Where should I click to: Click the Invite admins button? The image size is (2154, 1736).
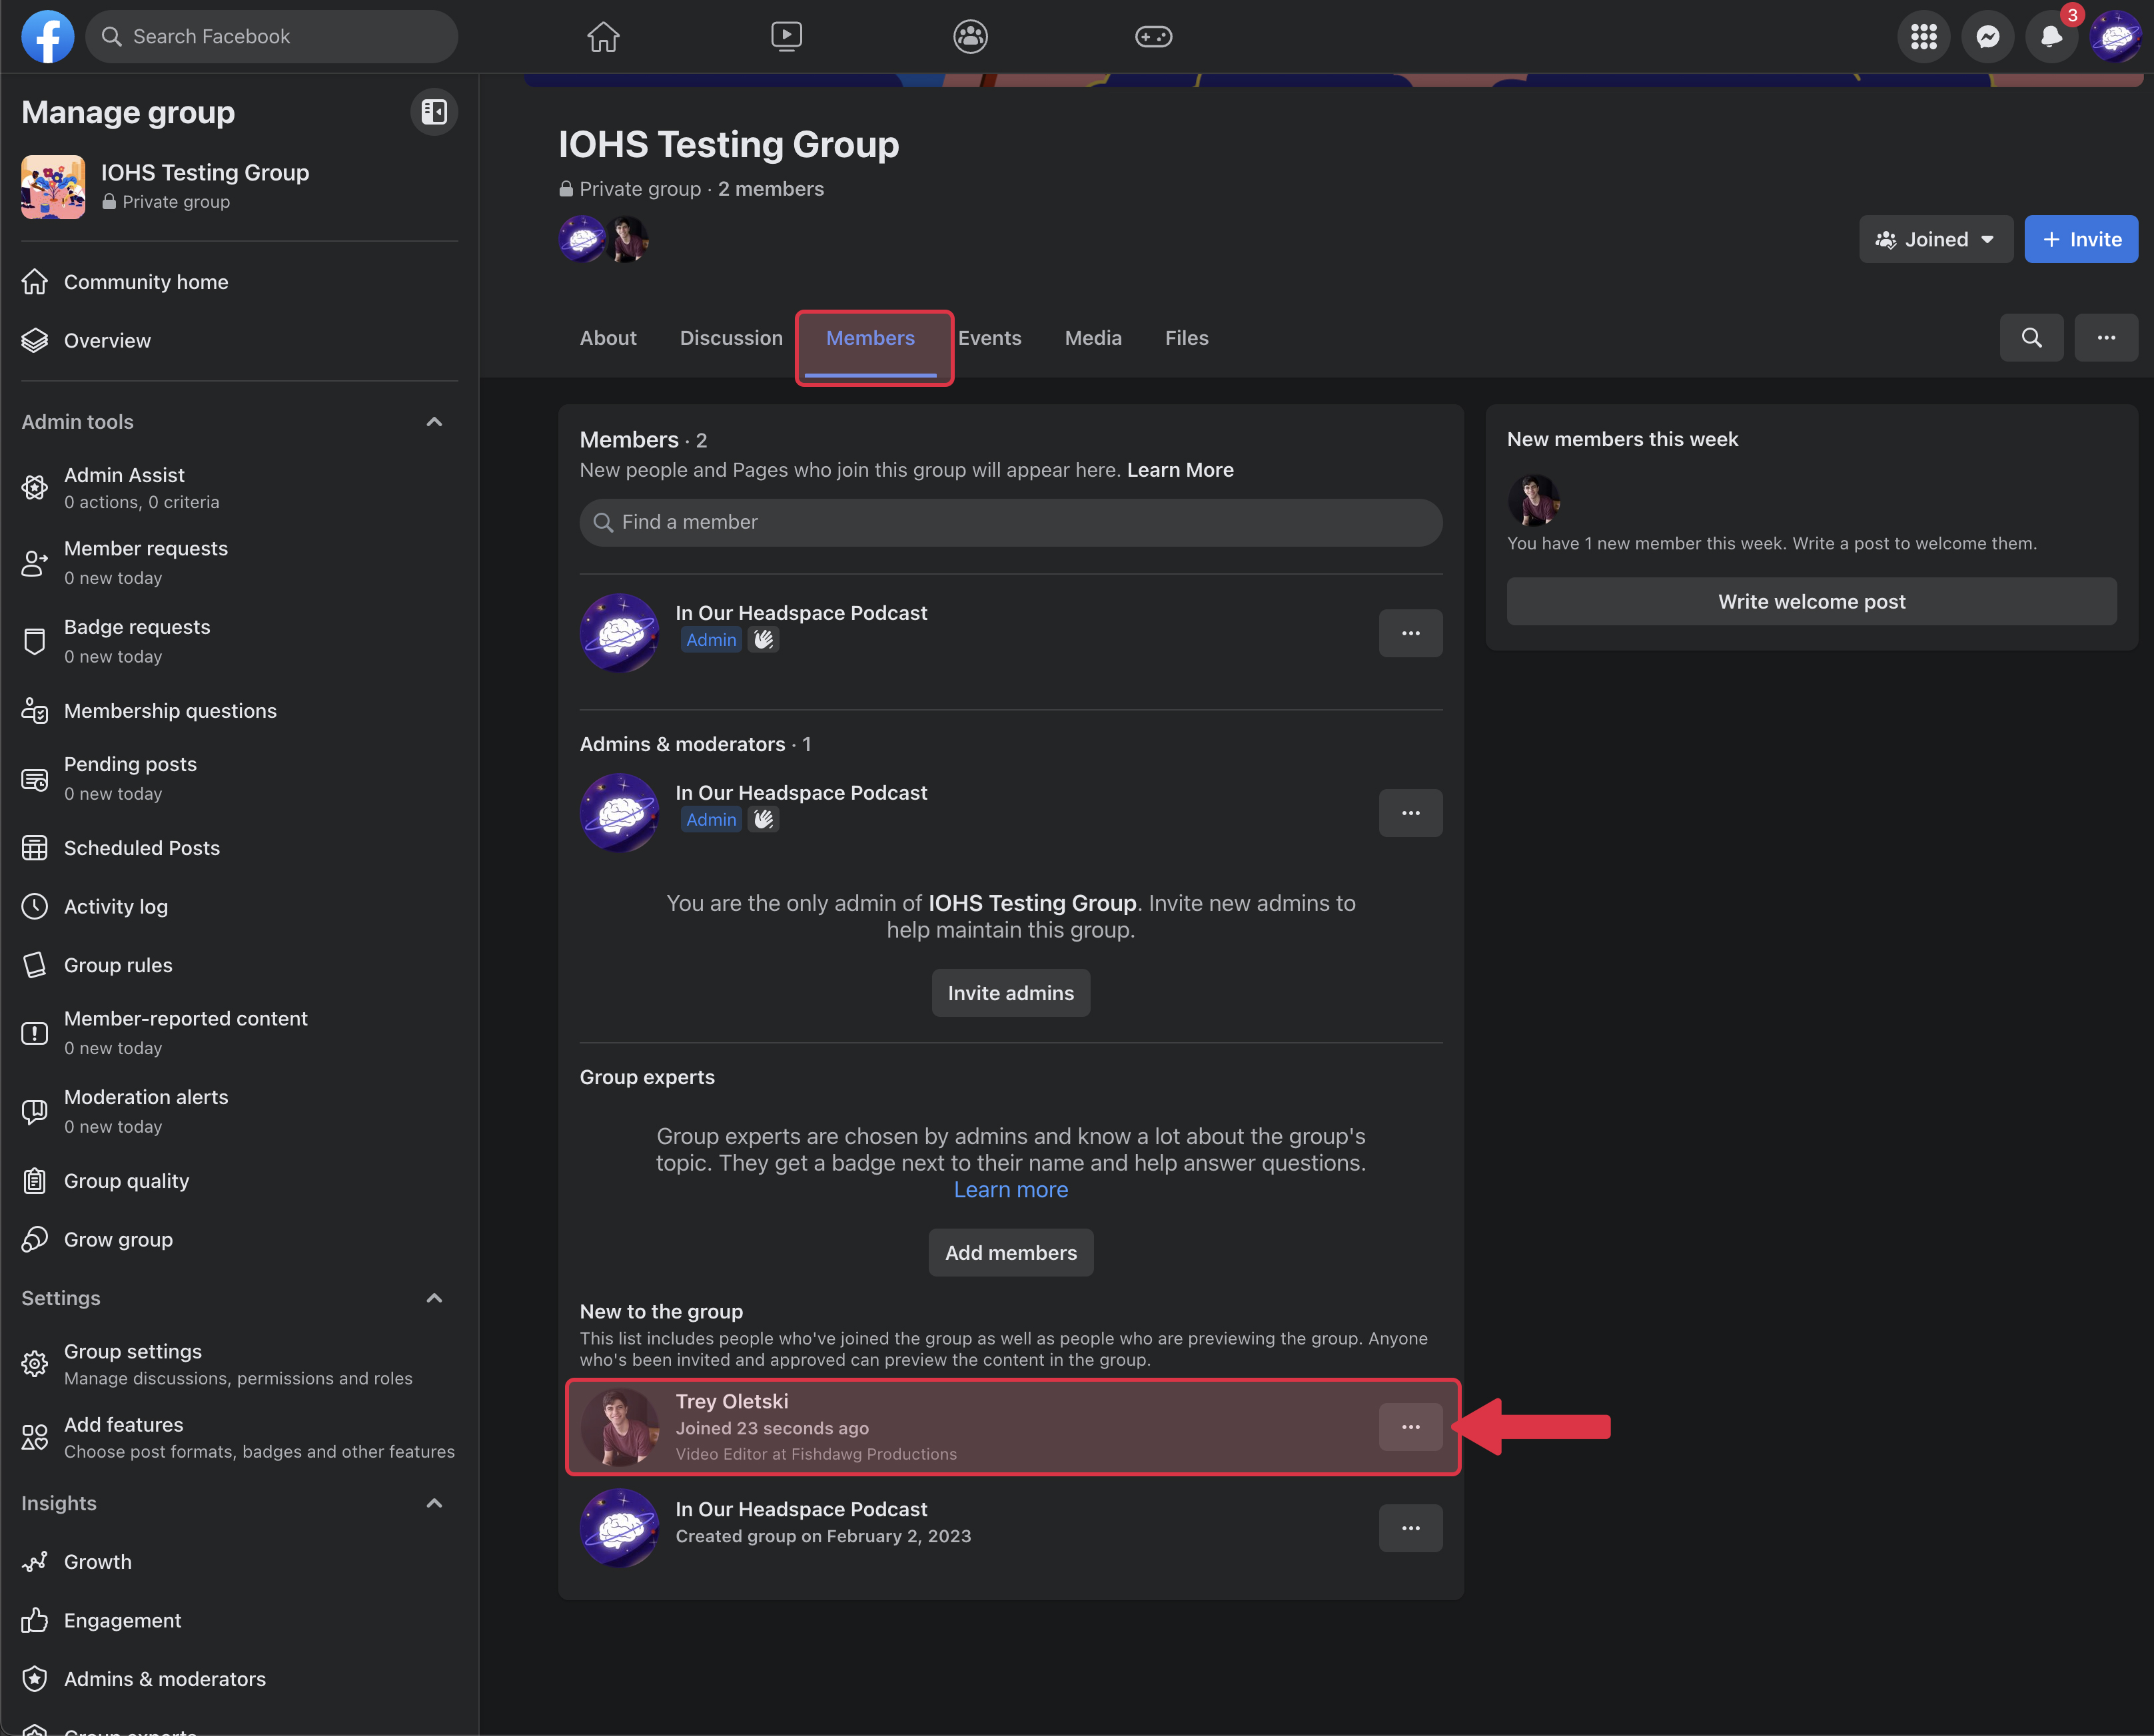(x=1011, y=993)
